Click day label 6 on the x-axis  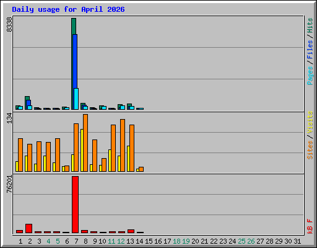point(67,241)
